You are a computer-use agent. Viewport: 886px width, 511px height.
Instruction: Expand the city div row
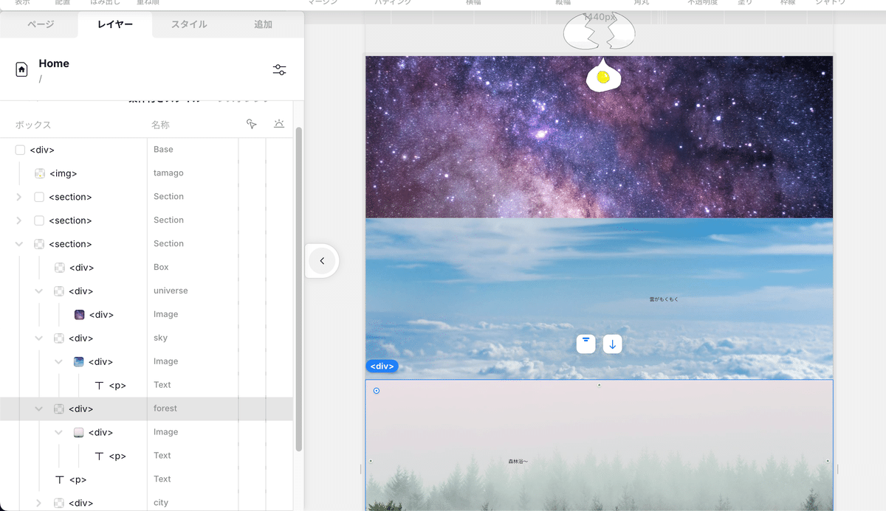[39, 503]
